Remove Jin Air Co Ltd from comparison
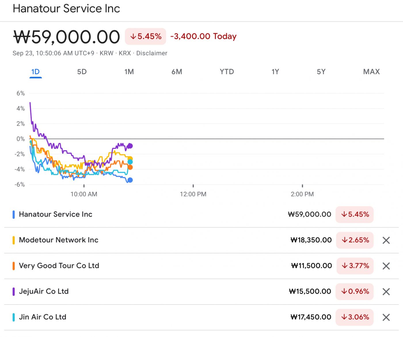Image resolution: width=403 pixels, height=337 pixels. point(386,317)
